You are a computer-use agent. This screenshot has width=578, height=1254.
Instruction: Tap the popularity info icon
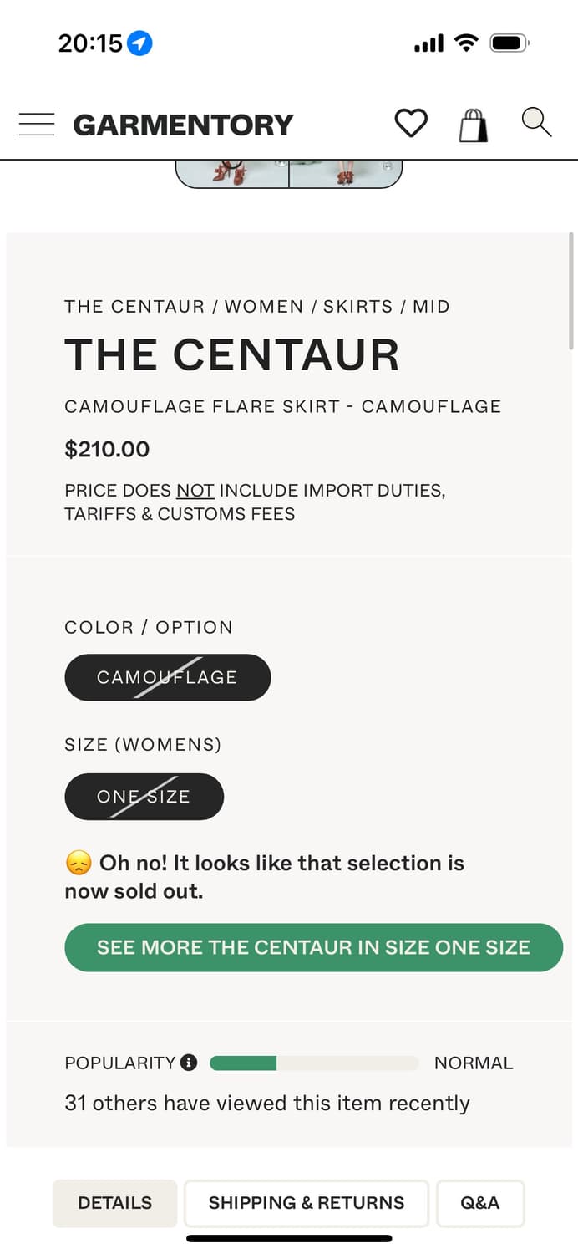190,1063
